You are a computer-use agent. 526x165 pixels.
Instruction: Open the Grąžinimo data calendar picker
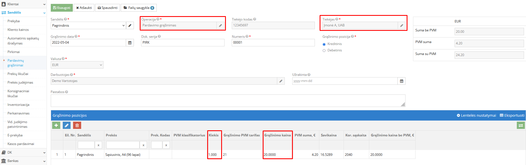pos(130,43)
